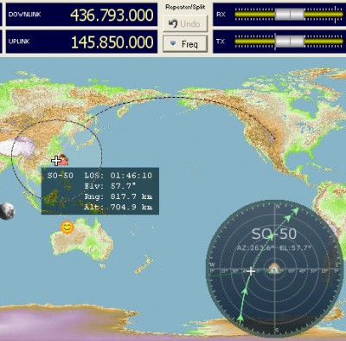Select the SO-50 satellite crosshair on map
Viewport: 346px width, 341px height.
(55, 161)
